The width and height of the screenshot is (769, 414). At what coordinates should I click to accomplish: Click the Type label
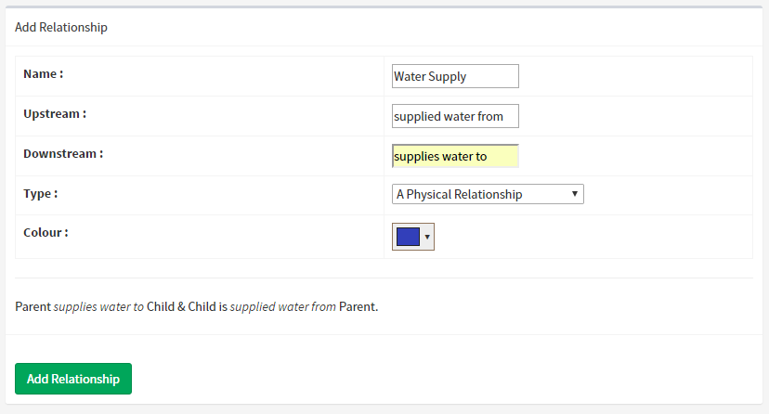click(41, 193)
